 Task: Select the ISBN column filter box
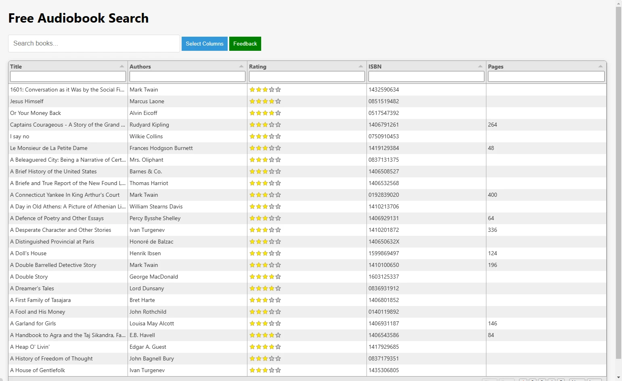coord(426,77)
